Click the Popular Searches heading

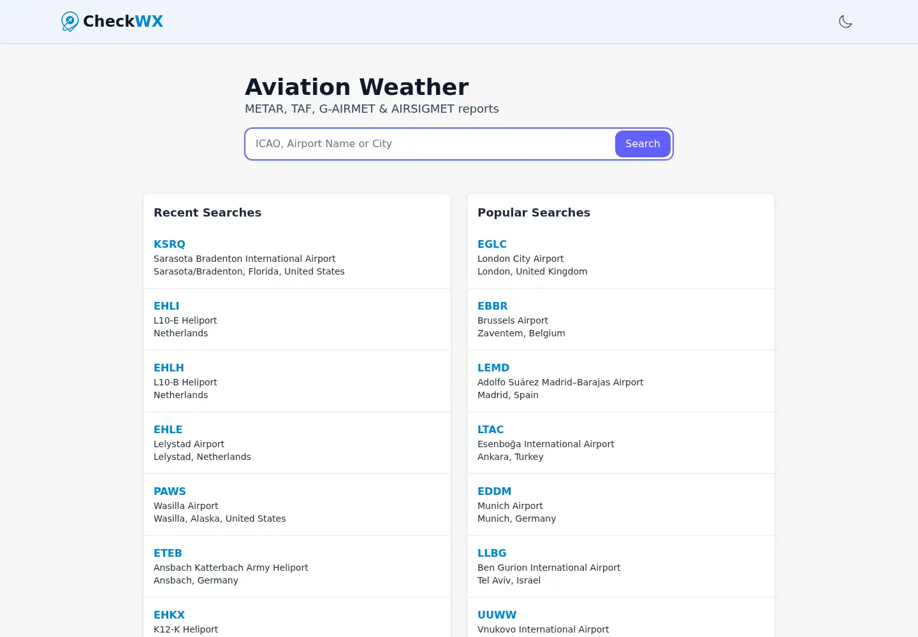pos(534,213)
